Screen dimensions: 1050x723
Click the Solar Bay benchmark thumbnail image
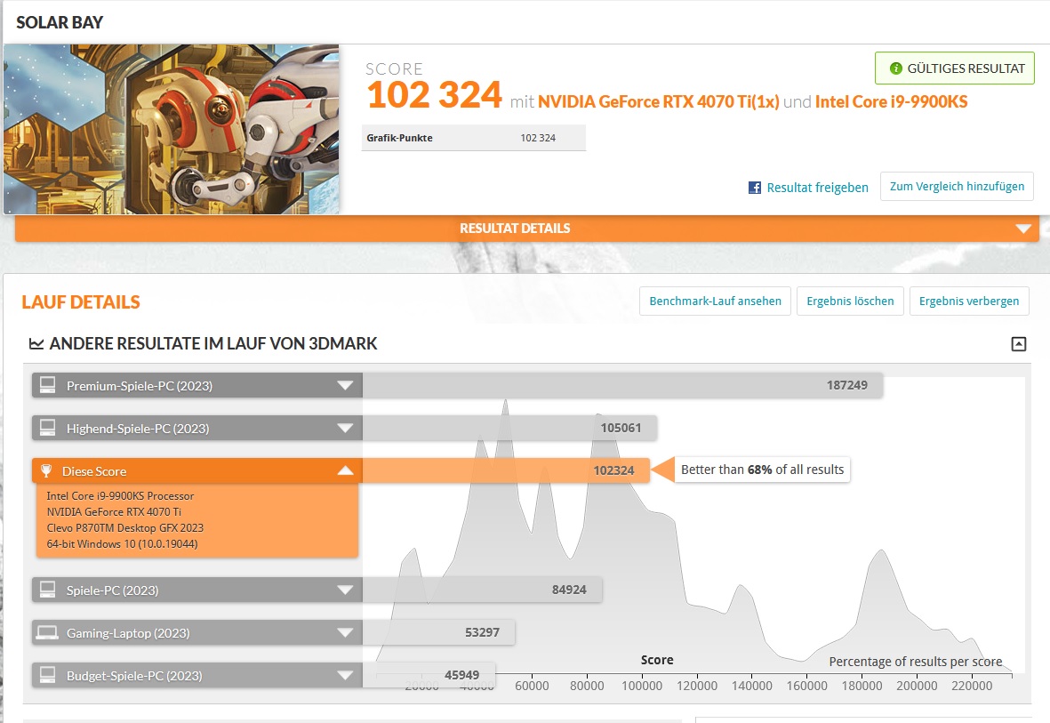(x=172, y=127)
